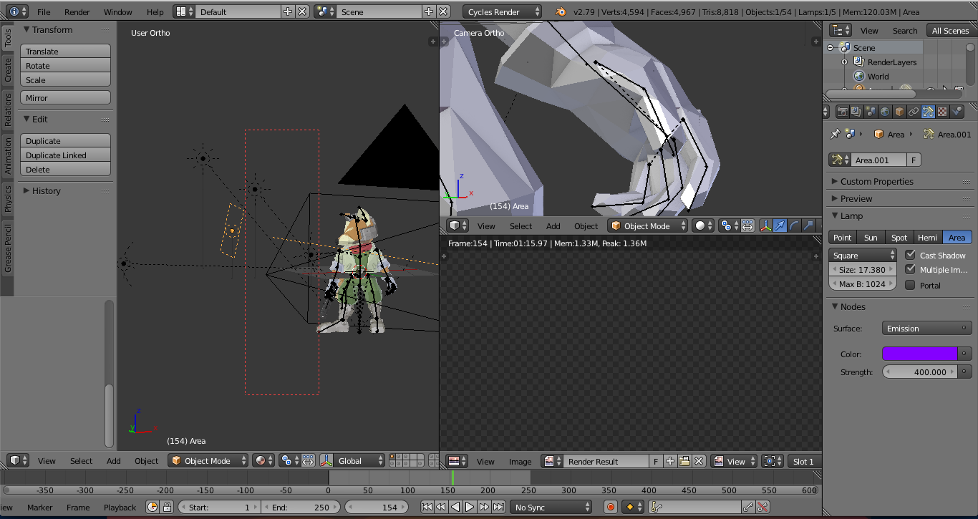Switch lamp type to Spot
This screenshot has width=978, height=519.
pyautogui.click(x=899, y=237)
